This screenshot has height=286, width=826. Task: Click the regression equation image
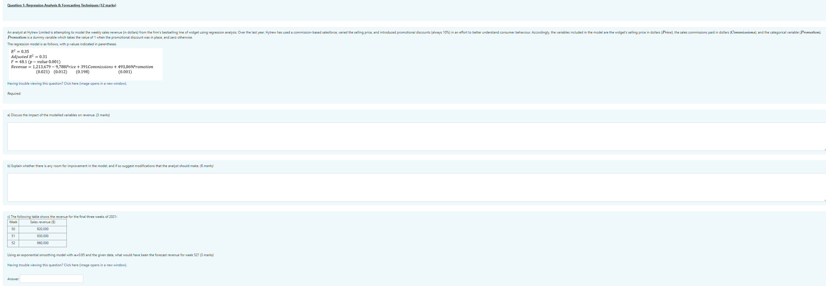[86, 64]
